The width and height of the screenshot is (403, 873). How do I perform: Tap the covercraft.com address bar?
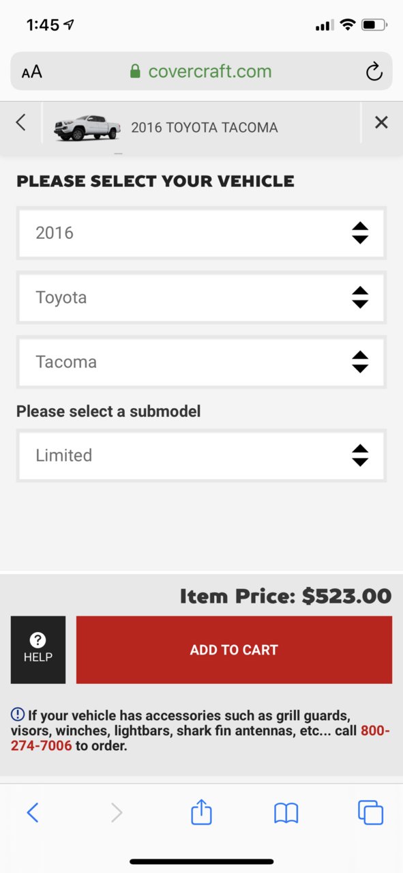point(201,72)
